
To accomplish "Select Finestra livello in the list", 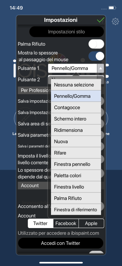I will [x=76, y=187].
